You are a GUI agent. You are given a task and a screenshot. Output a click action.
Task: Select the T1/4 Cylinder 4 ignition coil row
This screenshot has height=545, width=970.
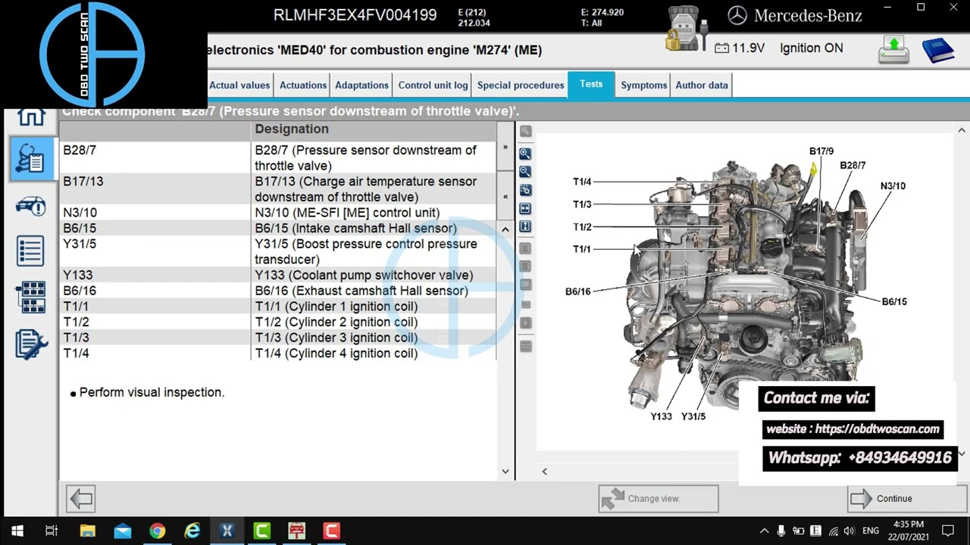pyautogui.click(x=278, y=353)
